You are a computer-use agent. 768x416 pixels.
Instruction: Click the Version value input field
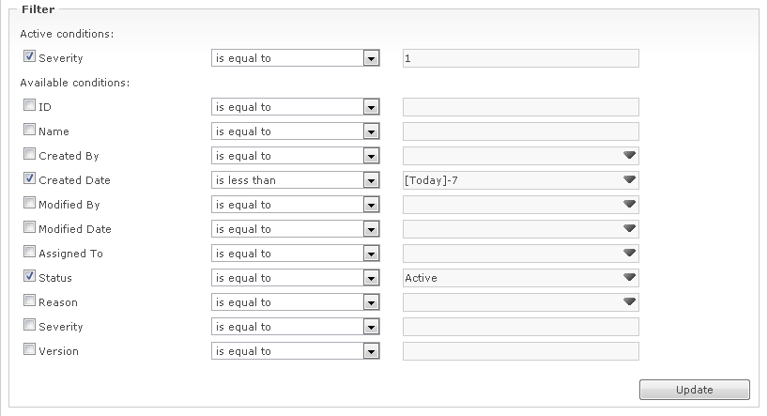[x=520, y=351]
